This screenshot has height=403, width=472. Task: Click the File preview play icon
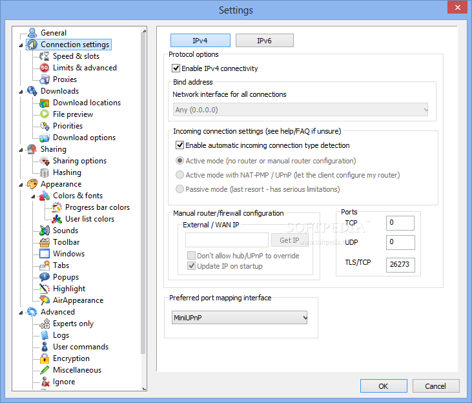tap(45, 114)
